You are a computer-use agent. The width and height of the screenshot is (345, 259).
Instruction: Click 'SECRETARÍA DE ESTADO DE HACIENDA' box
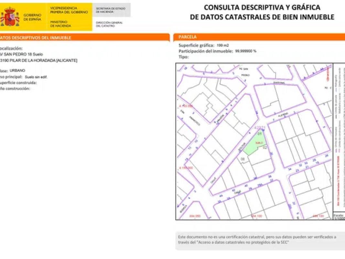point(111,10)
